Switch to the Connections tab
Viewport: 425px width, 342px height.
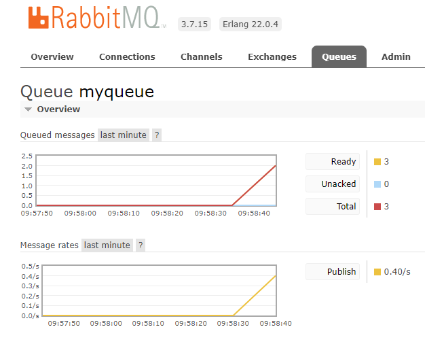[127, 56]
